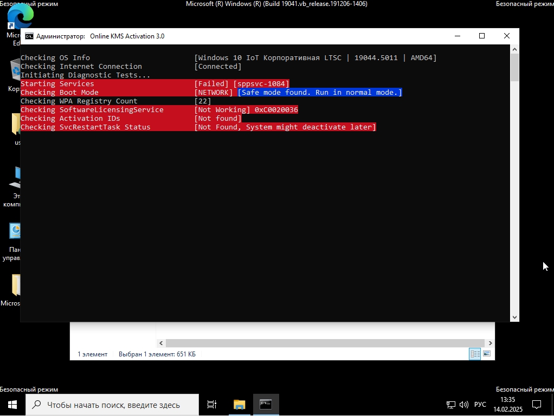This screenshot has width=554, height=416.
Task: Select the command prompt taskbar icon
Action: pyautogui.click(x=266, y=405)
